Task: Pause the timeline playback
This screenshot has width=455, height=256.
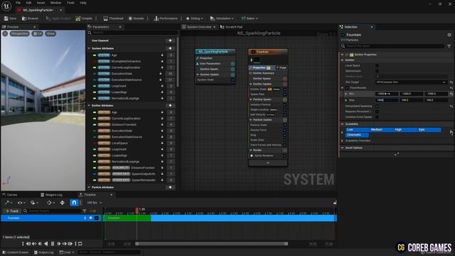Action: click(53, 244)
